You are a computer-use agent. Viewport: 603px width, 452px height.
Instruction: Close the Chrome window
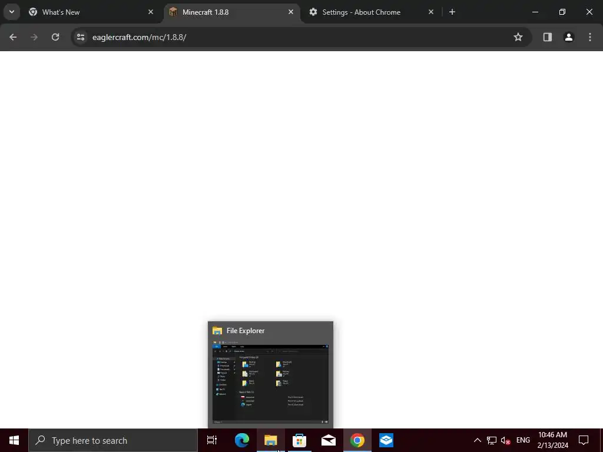[x=589, y=12]
